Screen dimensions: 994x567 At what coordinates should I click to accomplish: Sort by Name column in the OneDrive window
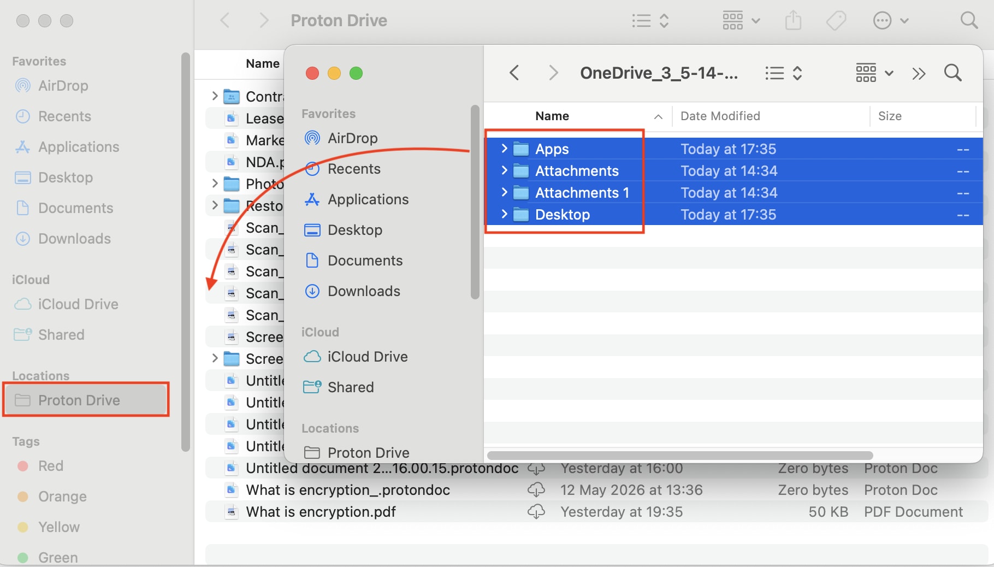pyautogui.click(x=578, y=116)
